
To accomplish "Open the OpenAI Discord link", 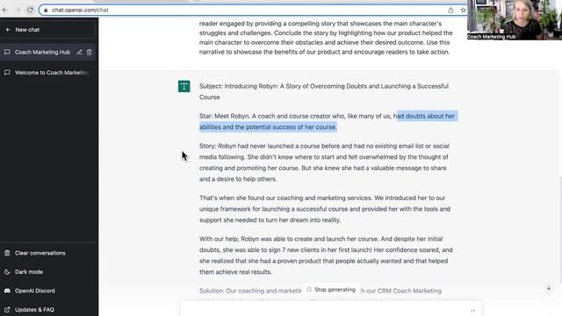I will click(48, 291).
